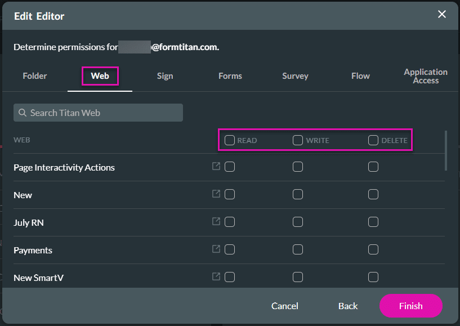460x326 pixels.
Task: Open the Application Access tab
Action: (426, 76)
